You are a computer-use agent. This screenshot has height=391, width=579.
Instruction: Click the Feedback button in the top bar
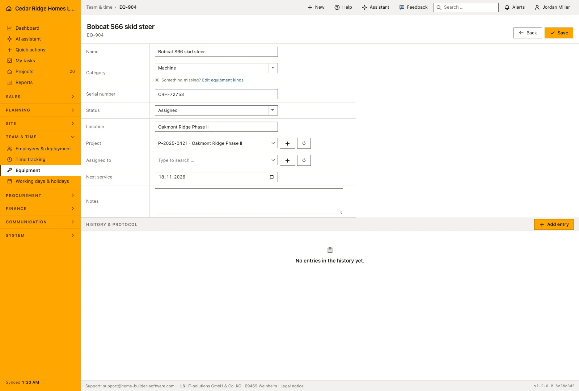413,7
